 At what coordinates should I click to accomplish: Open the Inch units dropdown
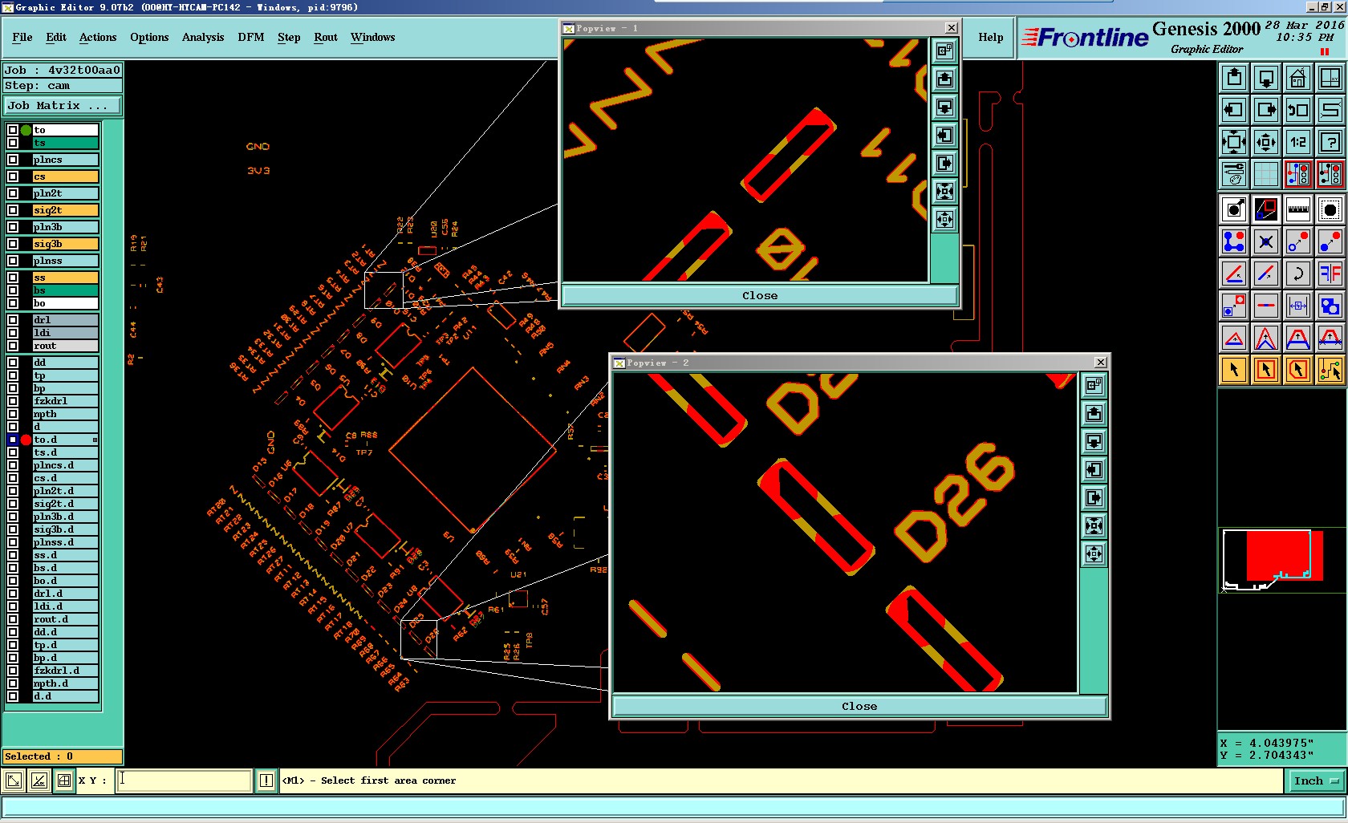1316,780
